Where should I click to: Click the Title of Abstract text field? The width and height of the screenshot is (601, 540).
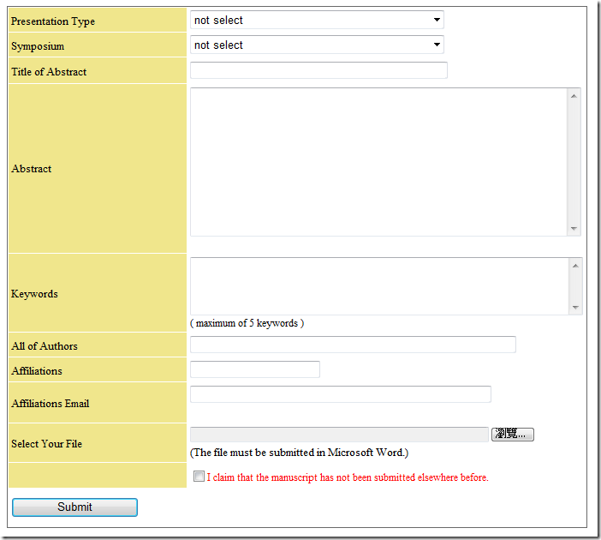click(318, 70)
